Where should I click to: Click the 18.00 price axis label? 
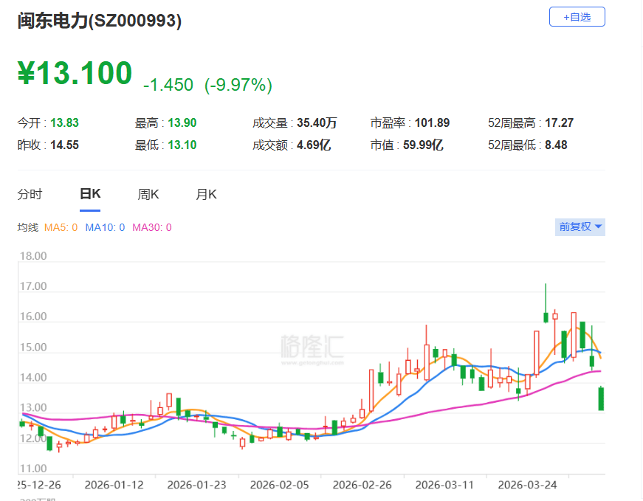tap(34, 255)
